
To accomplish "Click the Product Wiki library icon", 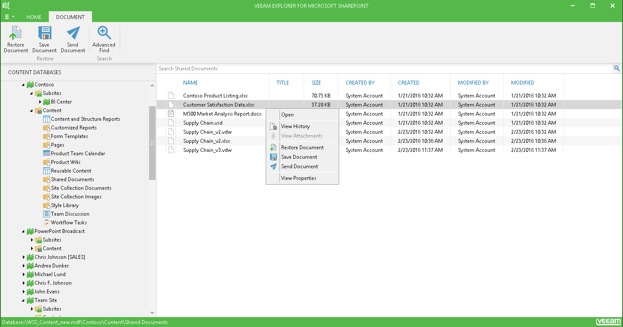I will tap(47, 162).
